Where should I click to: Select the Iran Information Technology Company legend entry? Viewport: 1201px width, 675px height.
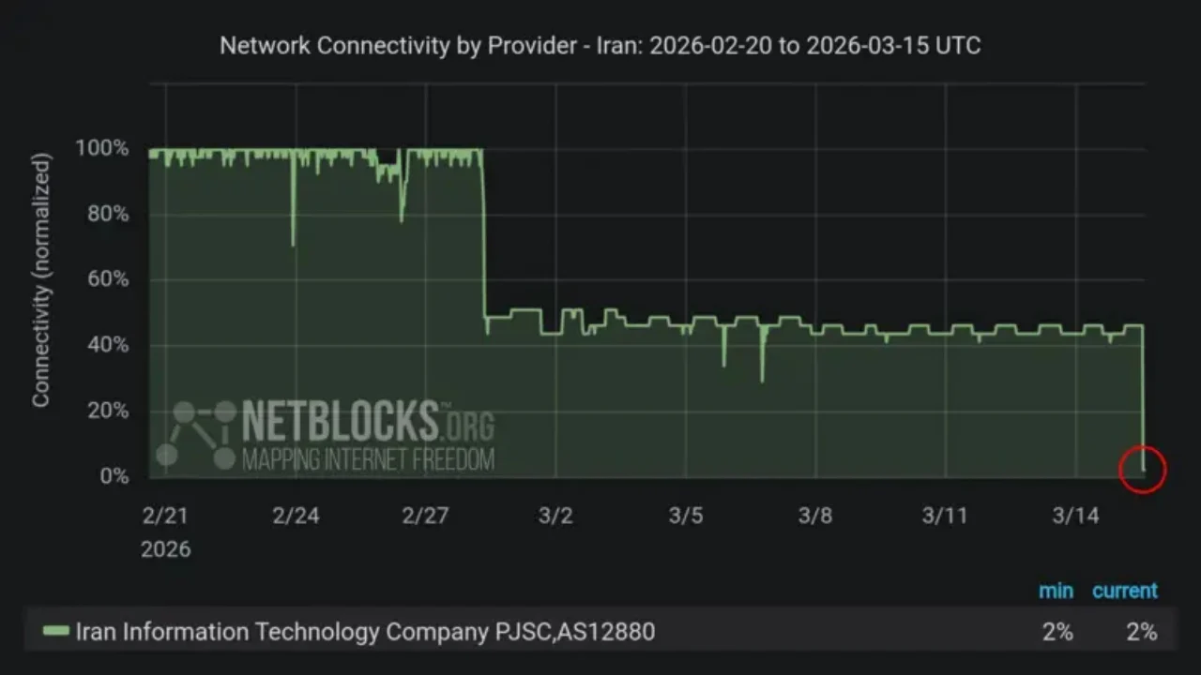pos(365,631)
